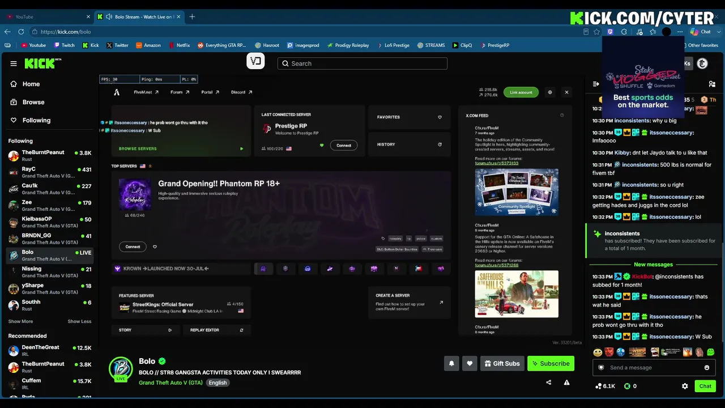
Task: Open DeenTheGreat recommended channel
Action: (x=50, y=351)
